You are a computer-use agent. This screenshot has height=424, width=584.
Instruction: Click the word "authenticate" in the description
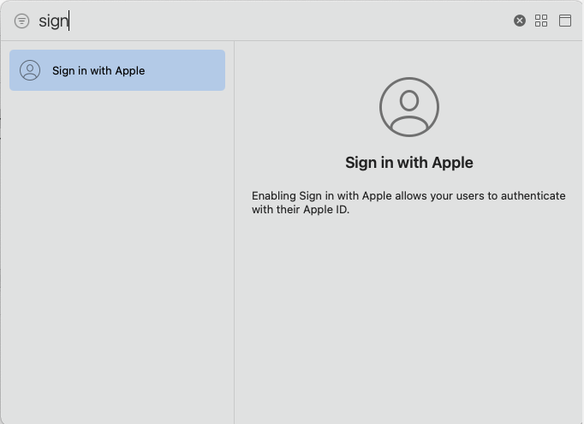coord(533,195)
